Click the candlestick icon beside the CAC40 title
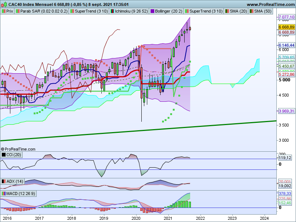296x222 pixels. coord(4,4)
